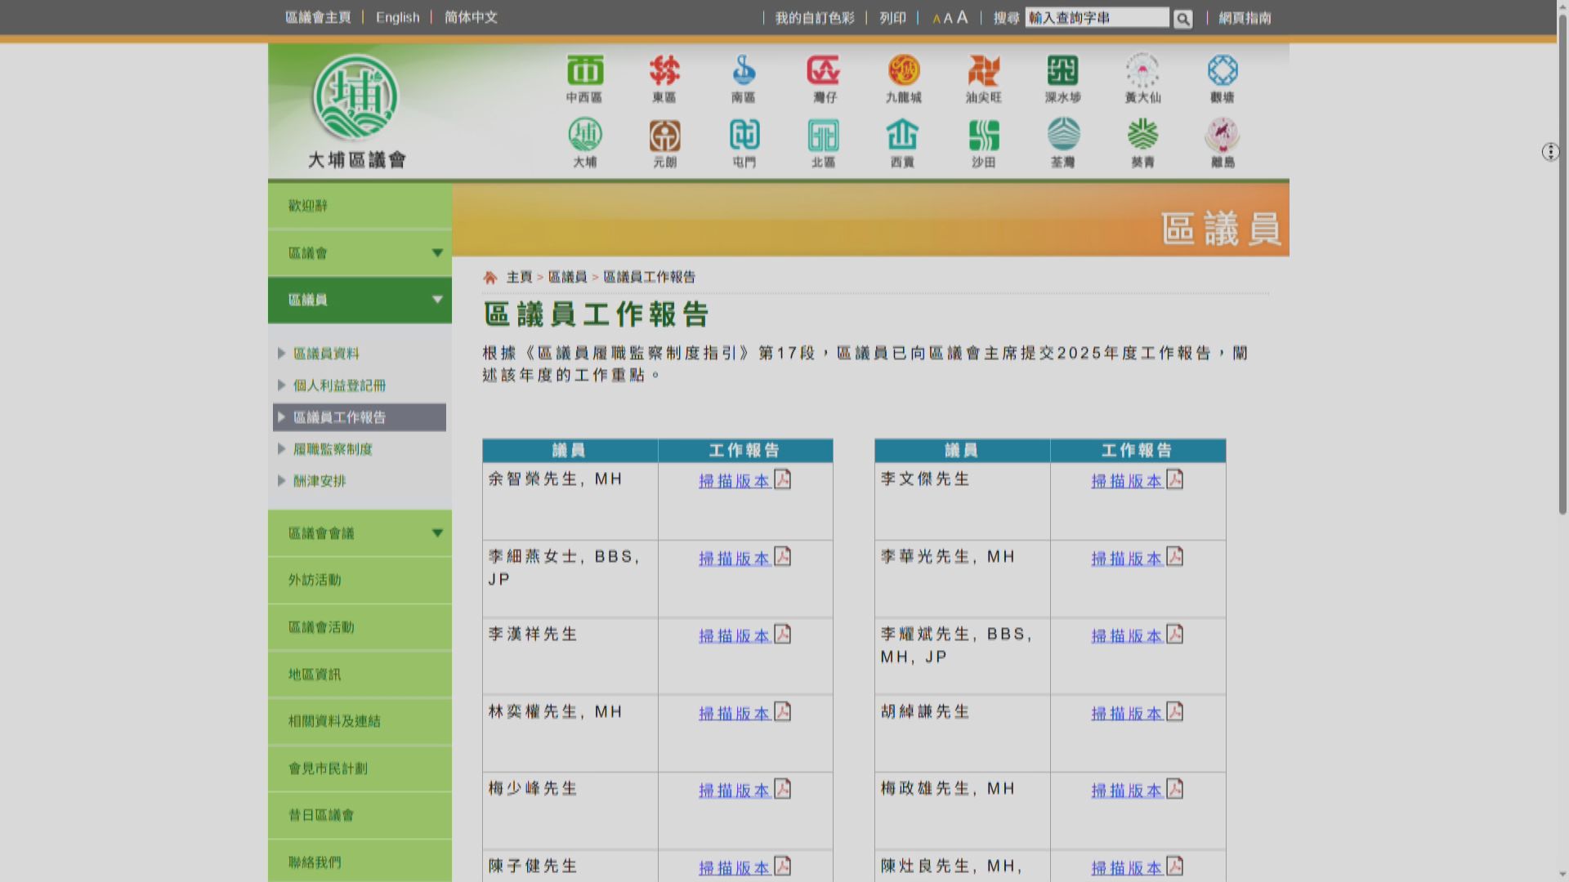Open 掃描版本 link for 余智榮先生
The width and height of the screenshot is (1569, 882).
point(734,481)
